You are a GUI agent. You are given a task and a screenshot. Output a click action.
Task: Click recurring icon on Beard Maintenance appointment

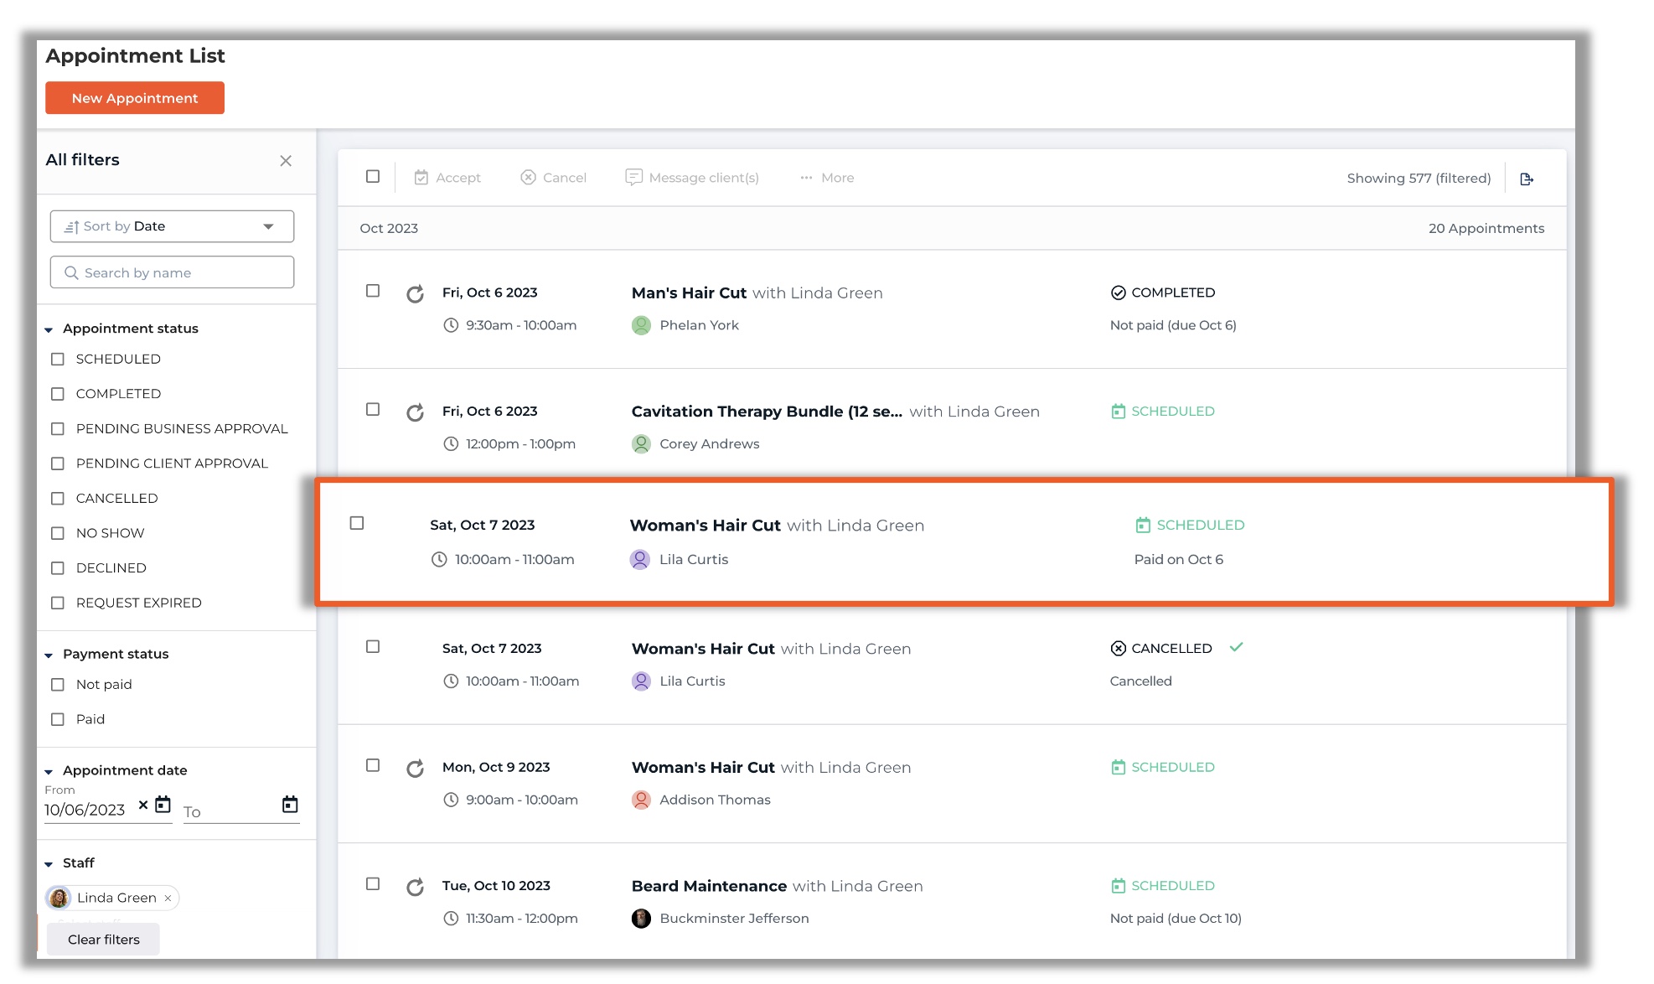(415, 887)
